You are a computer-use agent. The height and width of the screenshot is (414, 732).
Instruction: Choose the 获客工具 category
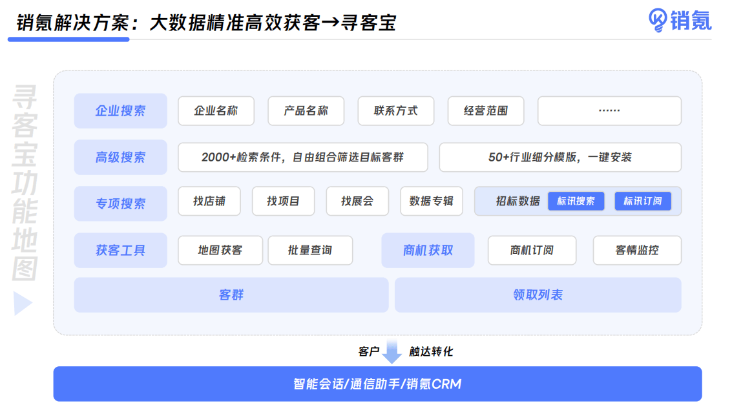[120, 250]
